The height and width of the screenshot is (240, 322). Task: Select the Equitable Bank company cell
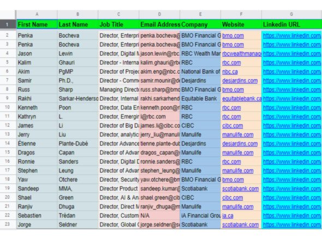pyautogui.click(x=200, y=99)
